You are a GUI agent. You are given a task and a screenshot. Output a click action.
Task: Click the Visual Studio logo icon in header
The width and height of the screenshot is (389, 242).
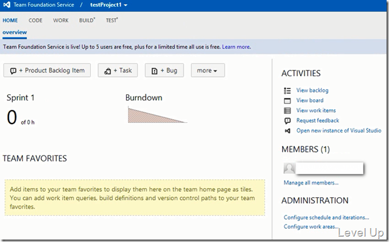click(7, 5)
